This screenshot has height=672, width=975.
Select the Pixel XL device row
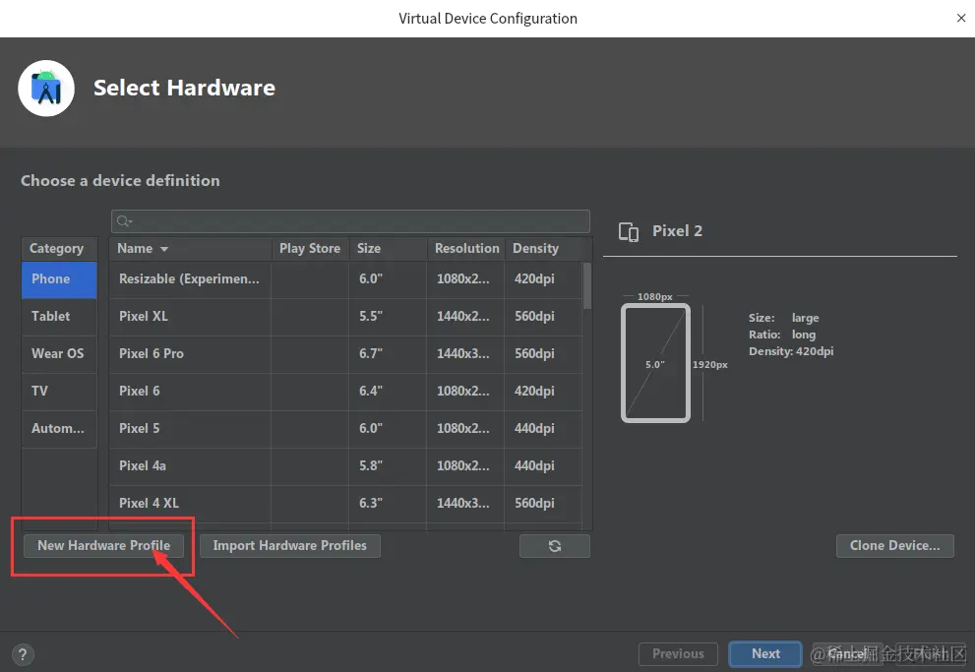click(x=345, y=317)
